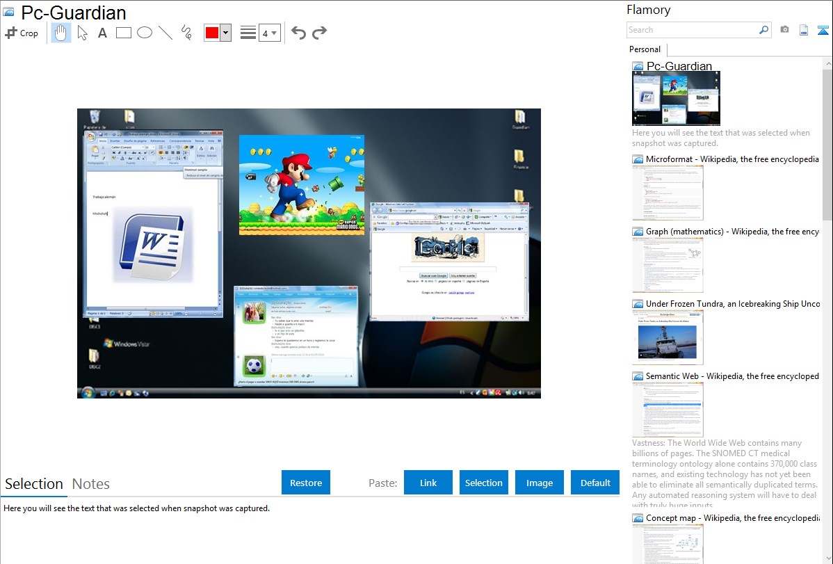
Task: Click the blue collapse-to-top arrow icon
Action: pyautogui.click(x=823, y=30)
